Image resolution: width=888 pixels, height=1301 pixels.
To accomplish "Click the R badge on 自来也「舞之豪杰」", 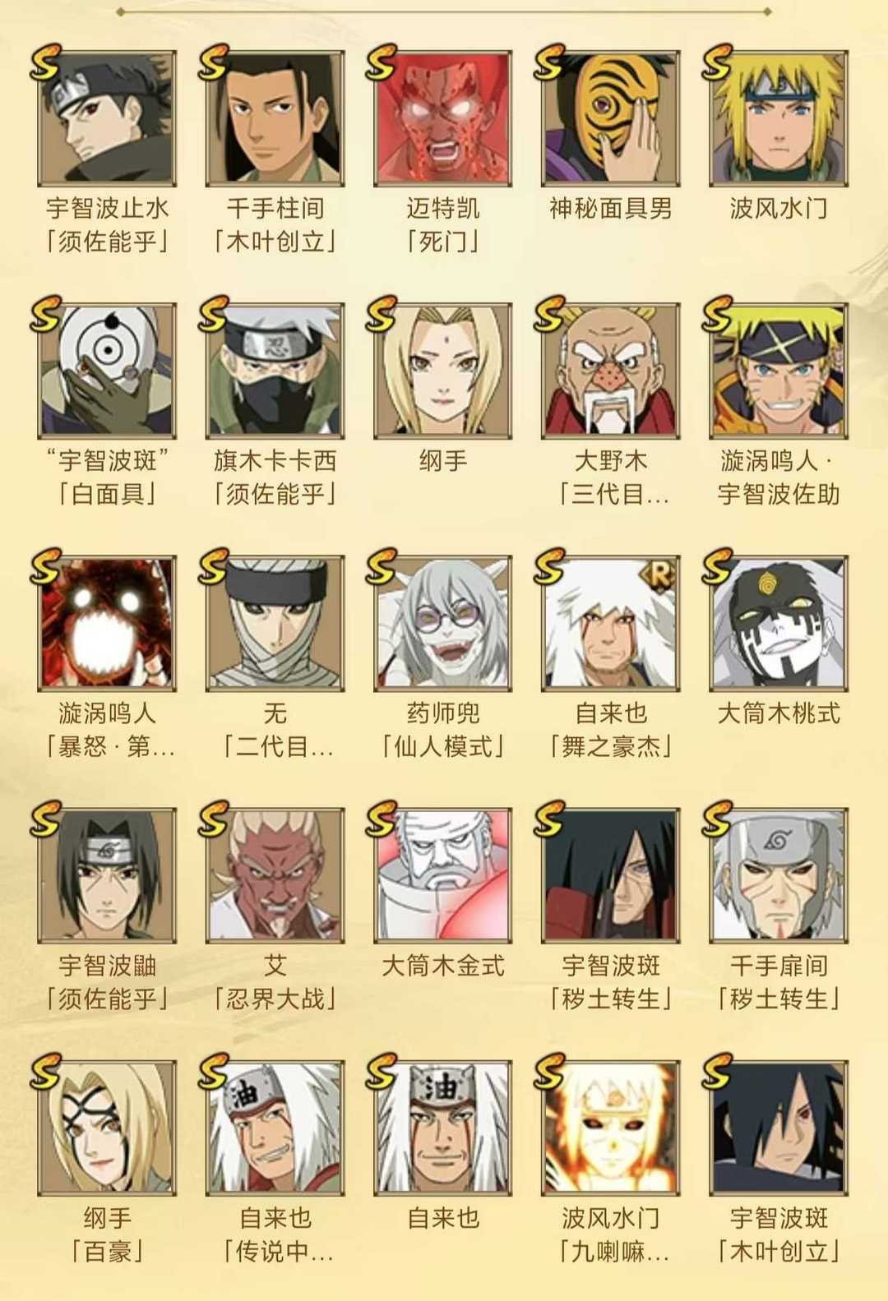I will [x=659, y=575].
